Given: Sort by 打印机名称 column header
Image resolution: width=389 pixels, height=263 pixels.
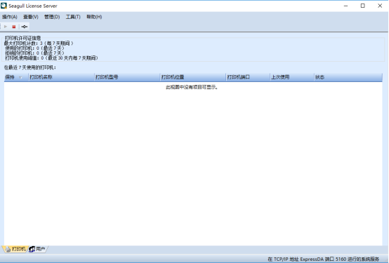Looking at the screenshot, I should (x=61, y=77).
